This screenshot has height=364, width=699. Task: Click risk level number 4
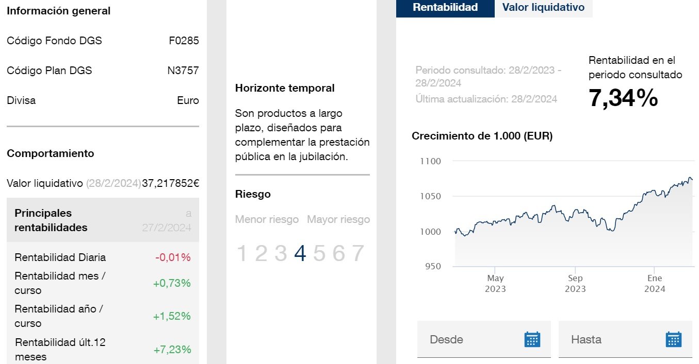(x=300, y=253)
